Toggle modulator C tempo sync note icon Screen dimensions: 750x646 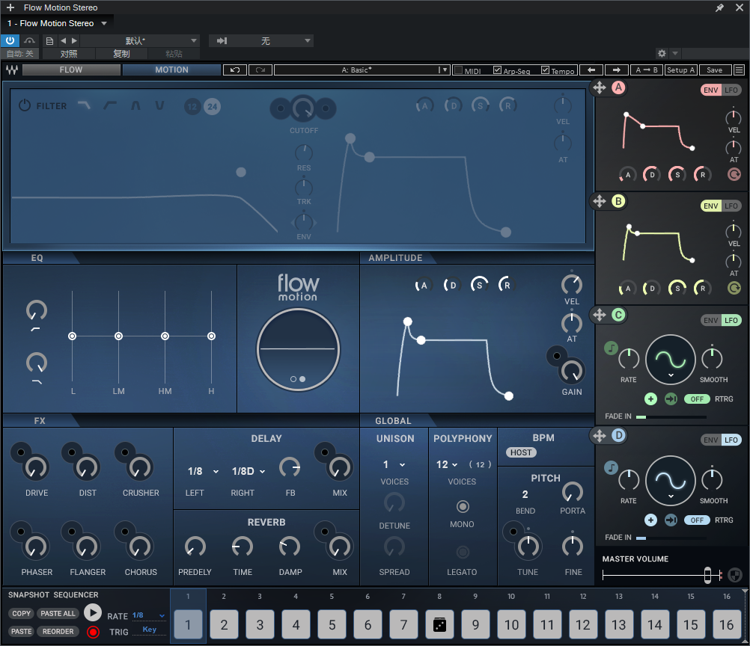(612, 348)
